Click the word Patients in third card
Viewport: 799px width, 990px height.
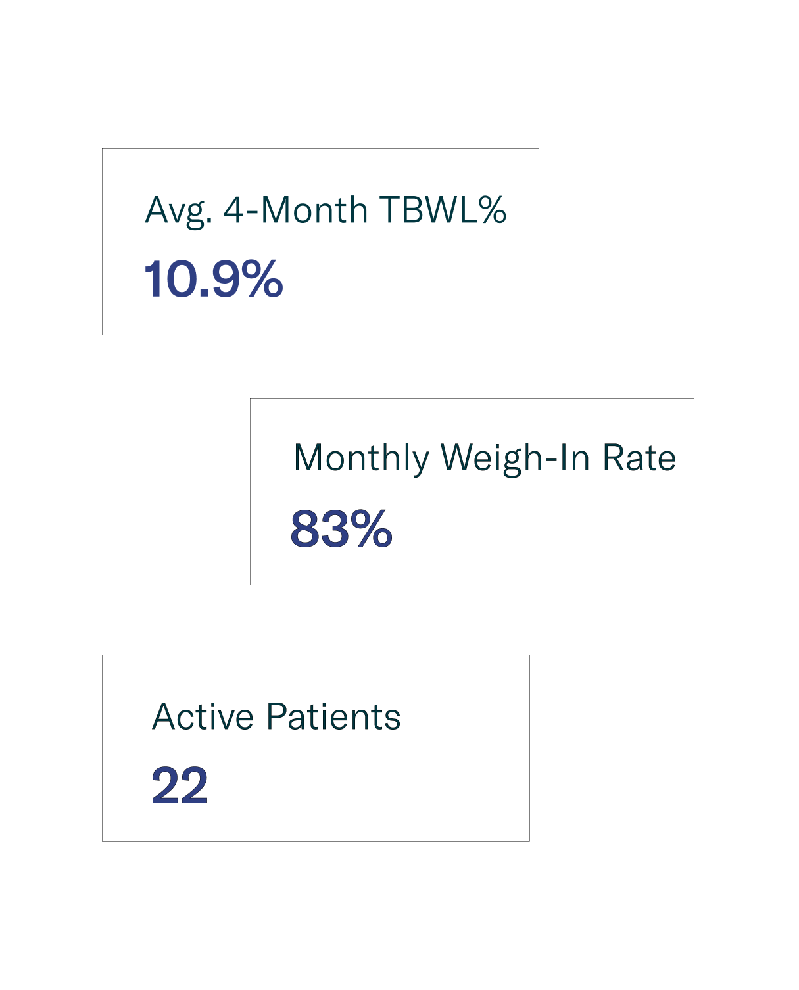[333, 716]
